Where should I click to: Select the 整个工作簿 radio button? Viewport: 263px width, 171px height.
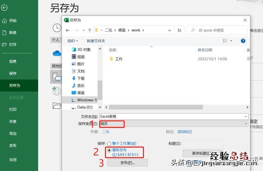[109, 144]
